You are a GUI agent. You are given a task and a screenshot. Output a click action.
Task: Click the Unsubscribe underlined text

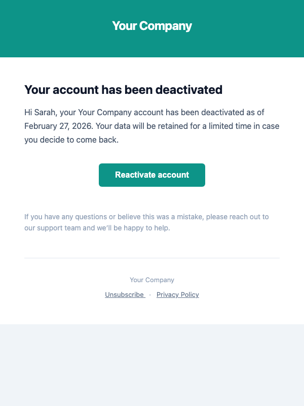click(x=125, y=295)
